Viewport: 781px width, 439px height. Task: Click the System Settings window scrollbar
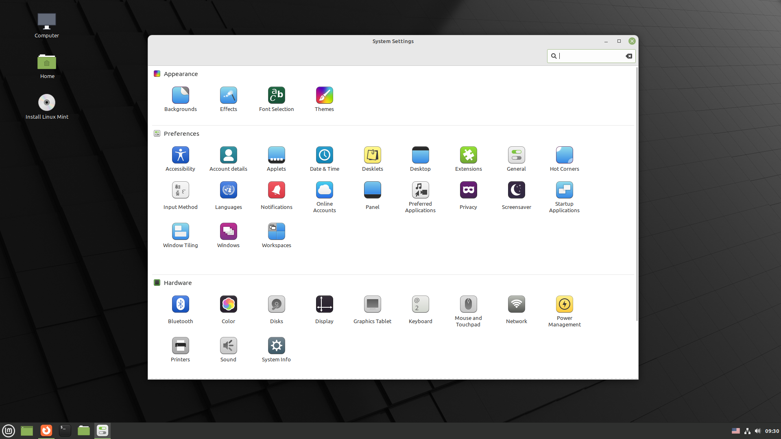tap(637, 194)
